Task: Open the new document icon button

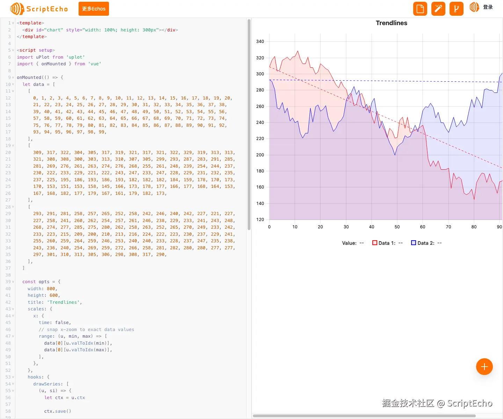Action: (420, 9)
